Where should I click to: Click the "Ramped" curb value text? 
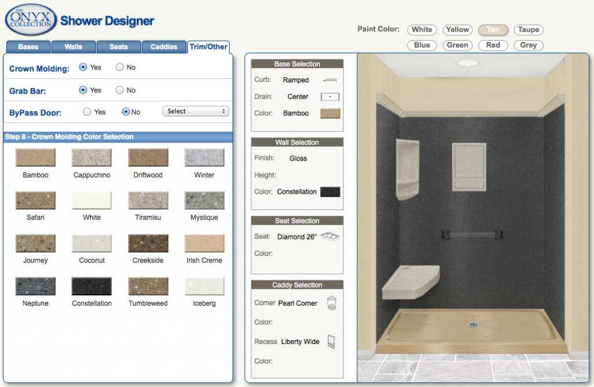(296, 80)
